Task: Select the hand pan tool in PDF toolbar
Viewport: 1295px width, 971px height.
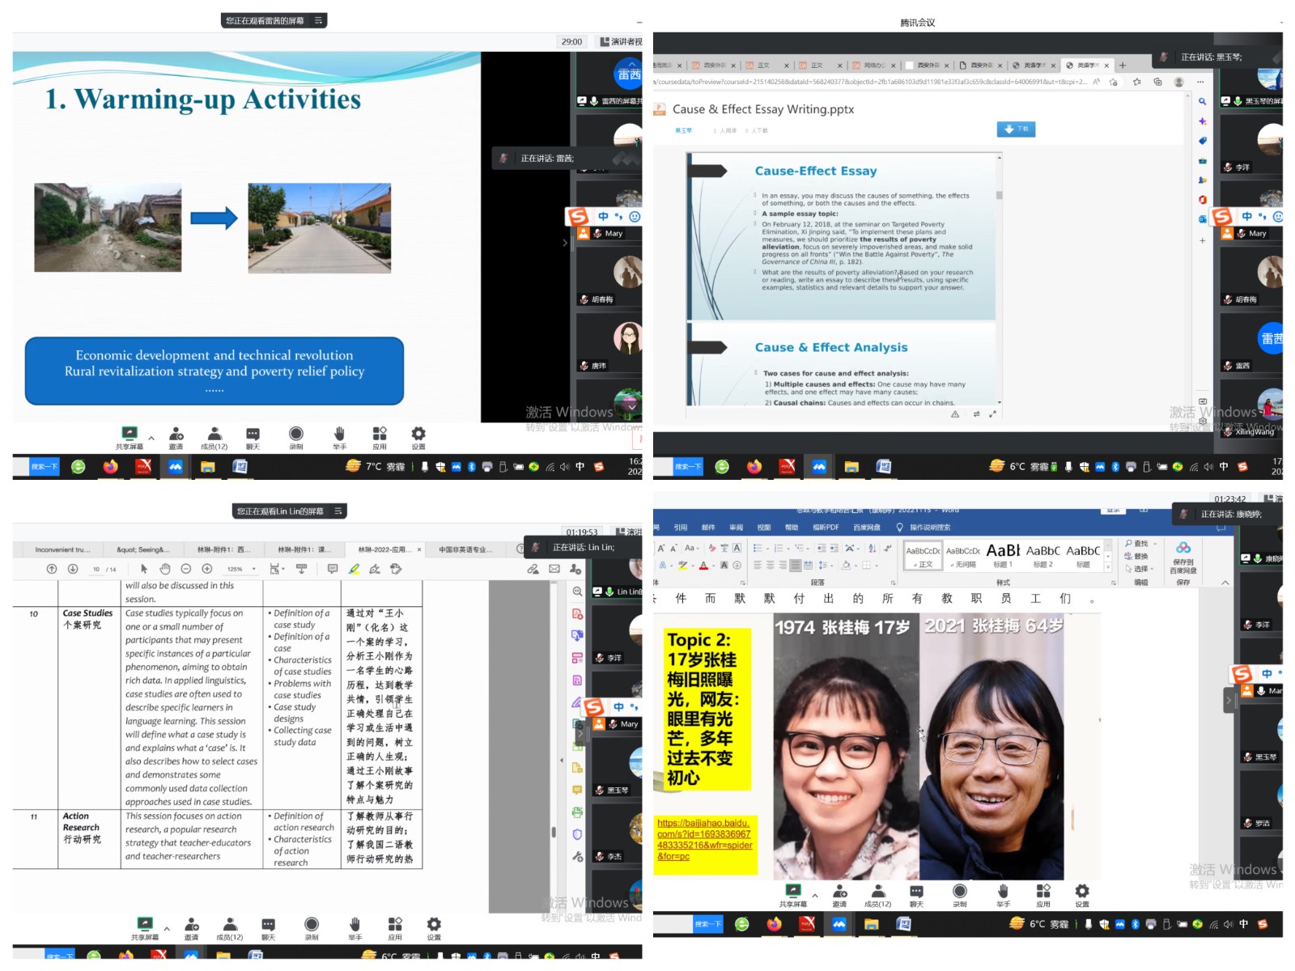Action: pos(164,570)
